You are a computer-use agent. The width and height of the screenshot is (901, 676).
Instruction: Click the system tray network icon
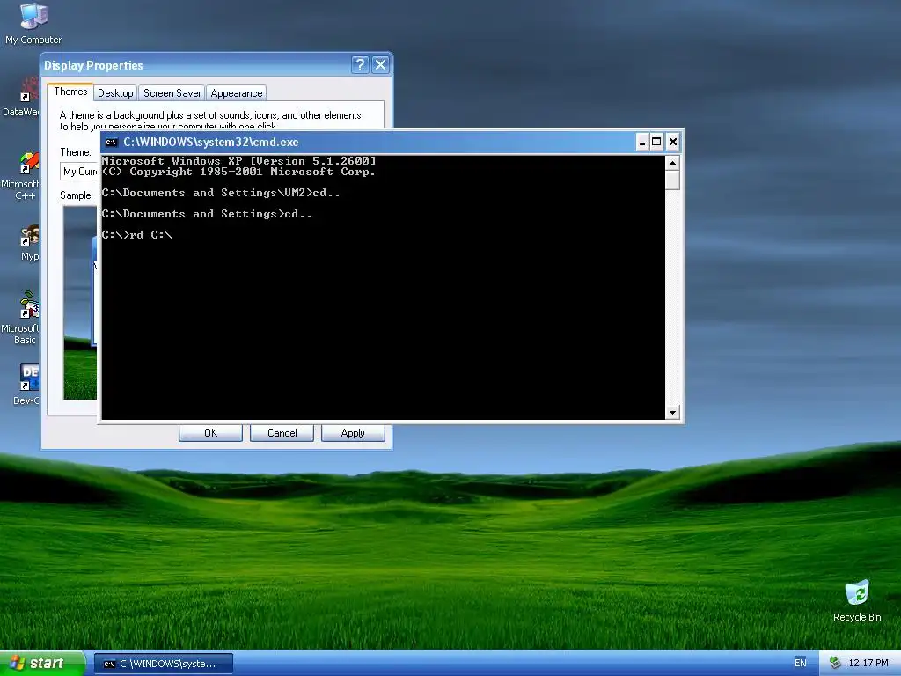tap(836, 663)
